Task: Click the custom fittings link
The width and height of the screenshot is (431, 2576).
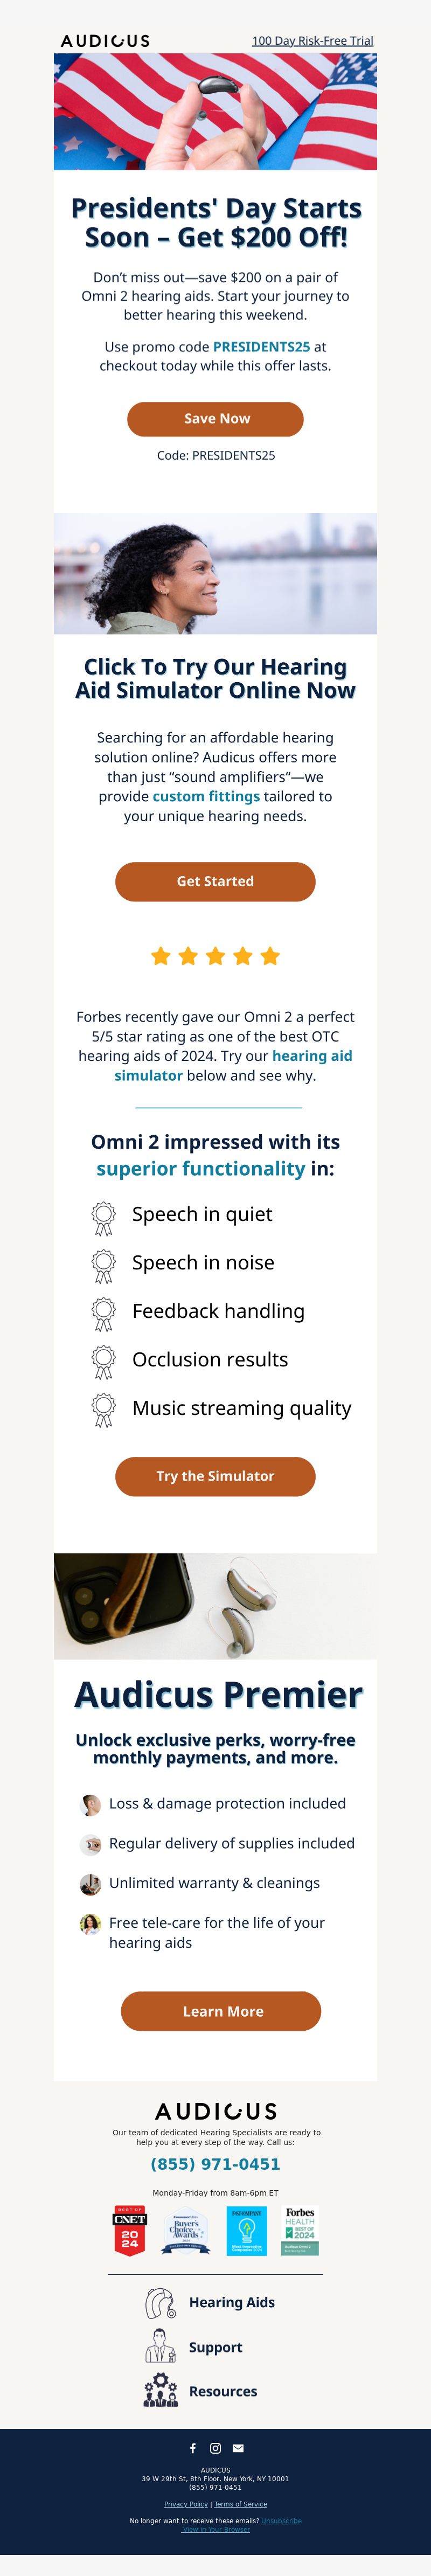Action: [206, 796]
